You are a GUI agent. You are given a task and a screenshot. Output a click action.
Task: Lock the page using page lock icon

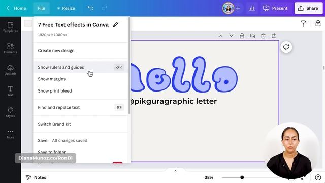[x=242, y=36]
